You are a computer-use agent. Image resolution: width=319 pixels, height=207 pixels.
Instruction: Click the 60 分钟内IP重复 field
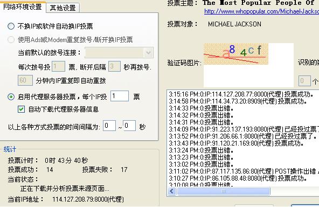[x=25, y=80]
